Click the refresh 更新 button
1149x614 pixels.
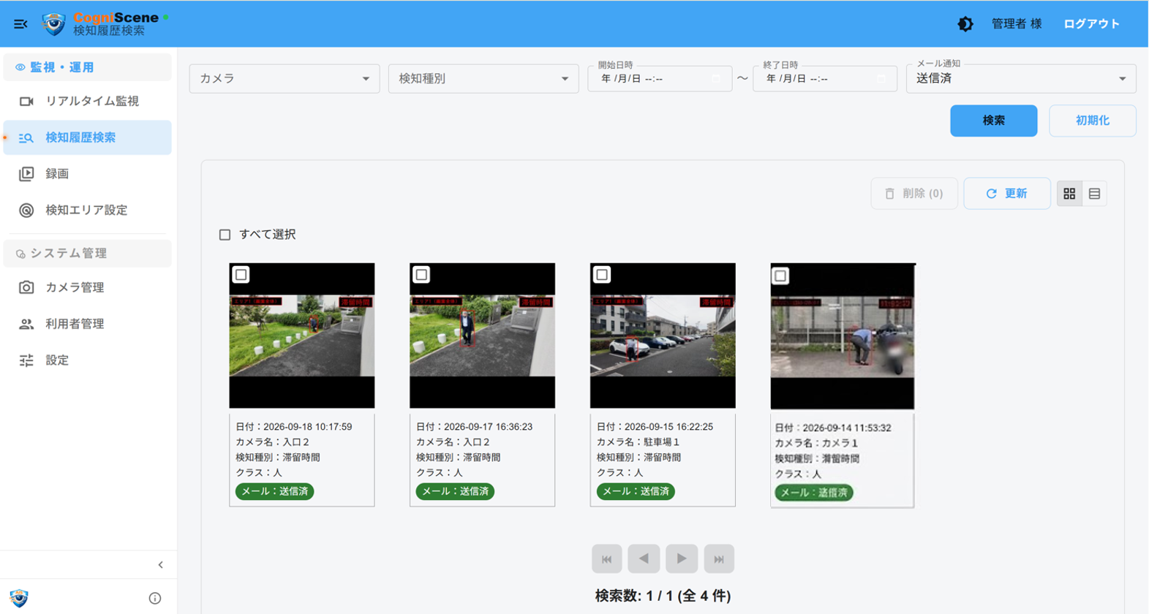pos(1007,194)
